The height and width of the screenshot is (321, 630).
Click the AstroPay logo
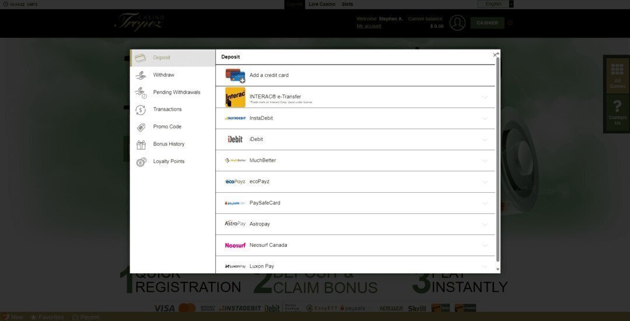click(235, 224)
